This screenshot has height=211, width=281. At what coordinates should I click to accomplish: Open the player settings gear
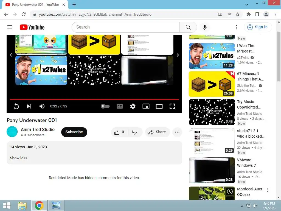pyautogui.click(x=133, y=106)
